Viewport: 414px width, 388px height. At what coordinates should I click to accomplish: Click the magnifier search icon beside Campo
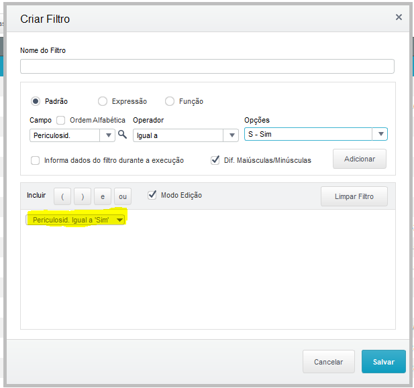click(122, 135)
